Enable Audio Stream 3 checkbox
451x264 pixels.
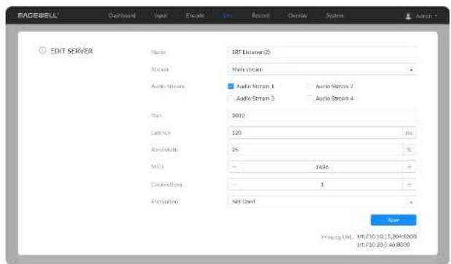coord(231,98)
